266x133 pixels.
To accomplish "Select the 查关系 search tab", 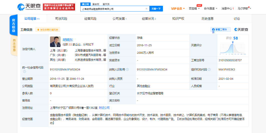I will tap(106, 4).
